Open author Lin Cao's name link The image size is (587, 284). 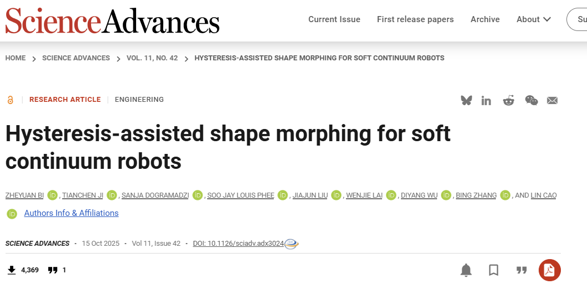tap(544, 195)
